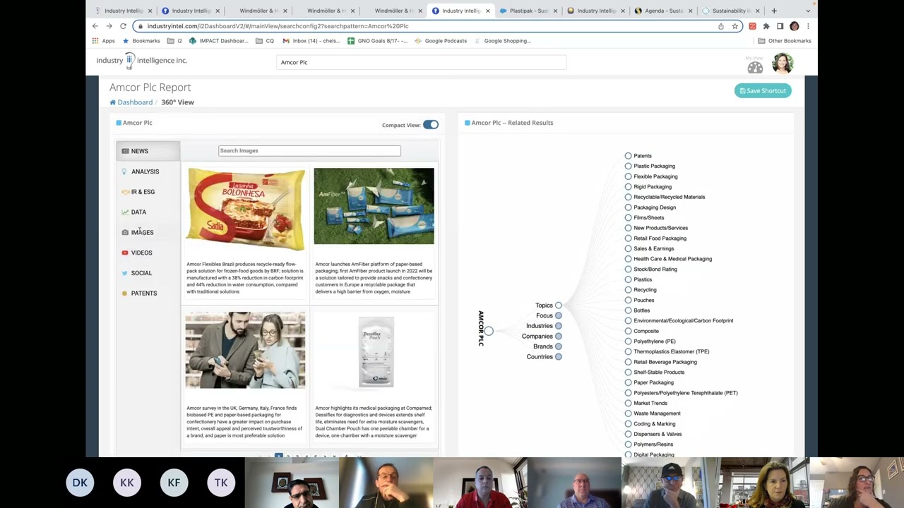Viewport: 904px width, 508px height.
Task: Select the Films/Sheets node
Action: [x=628, y=217]
